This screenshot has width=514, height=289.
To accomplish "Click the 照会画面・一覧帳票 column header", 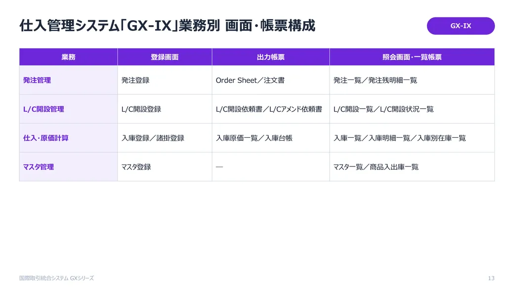I will [412, 57].
